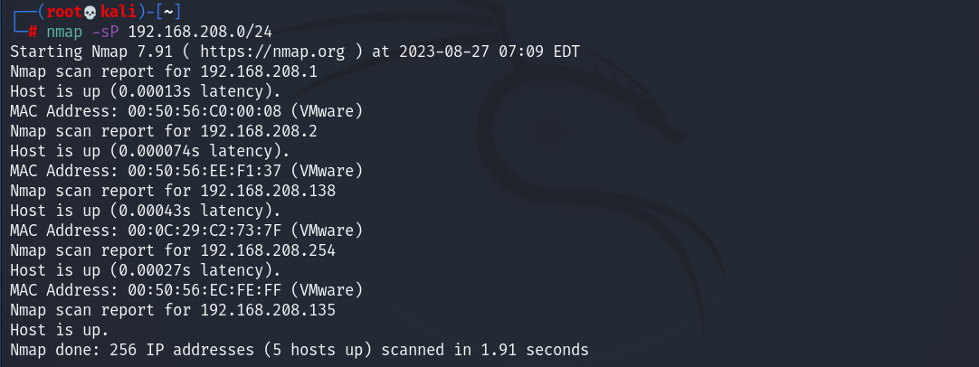
Task: Click the 'Nmap done' summary line
Action: pyautogui.click(x=299, y=350)
